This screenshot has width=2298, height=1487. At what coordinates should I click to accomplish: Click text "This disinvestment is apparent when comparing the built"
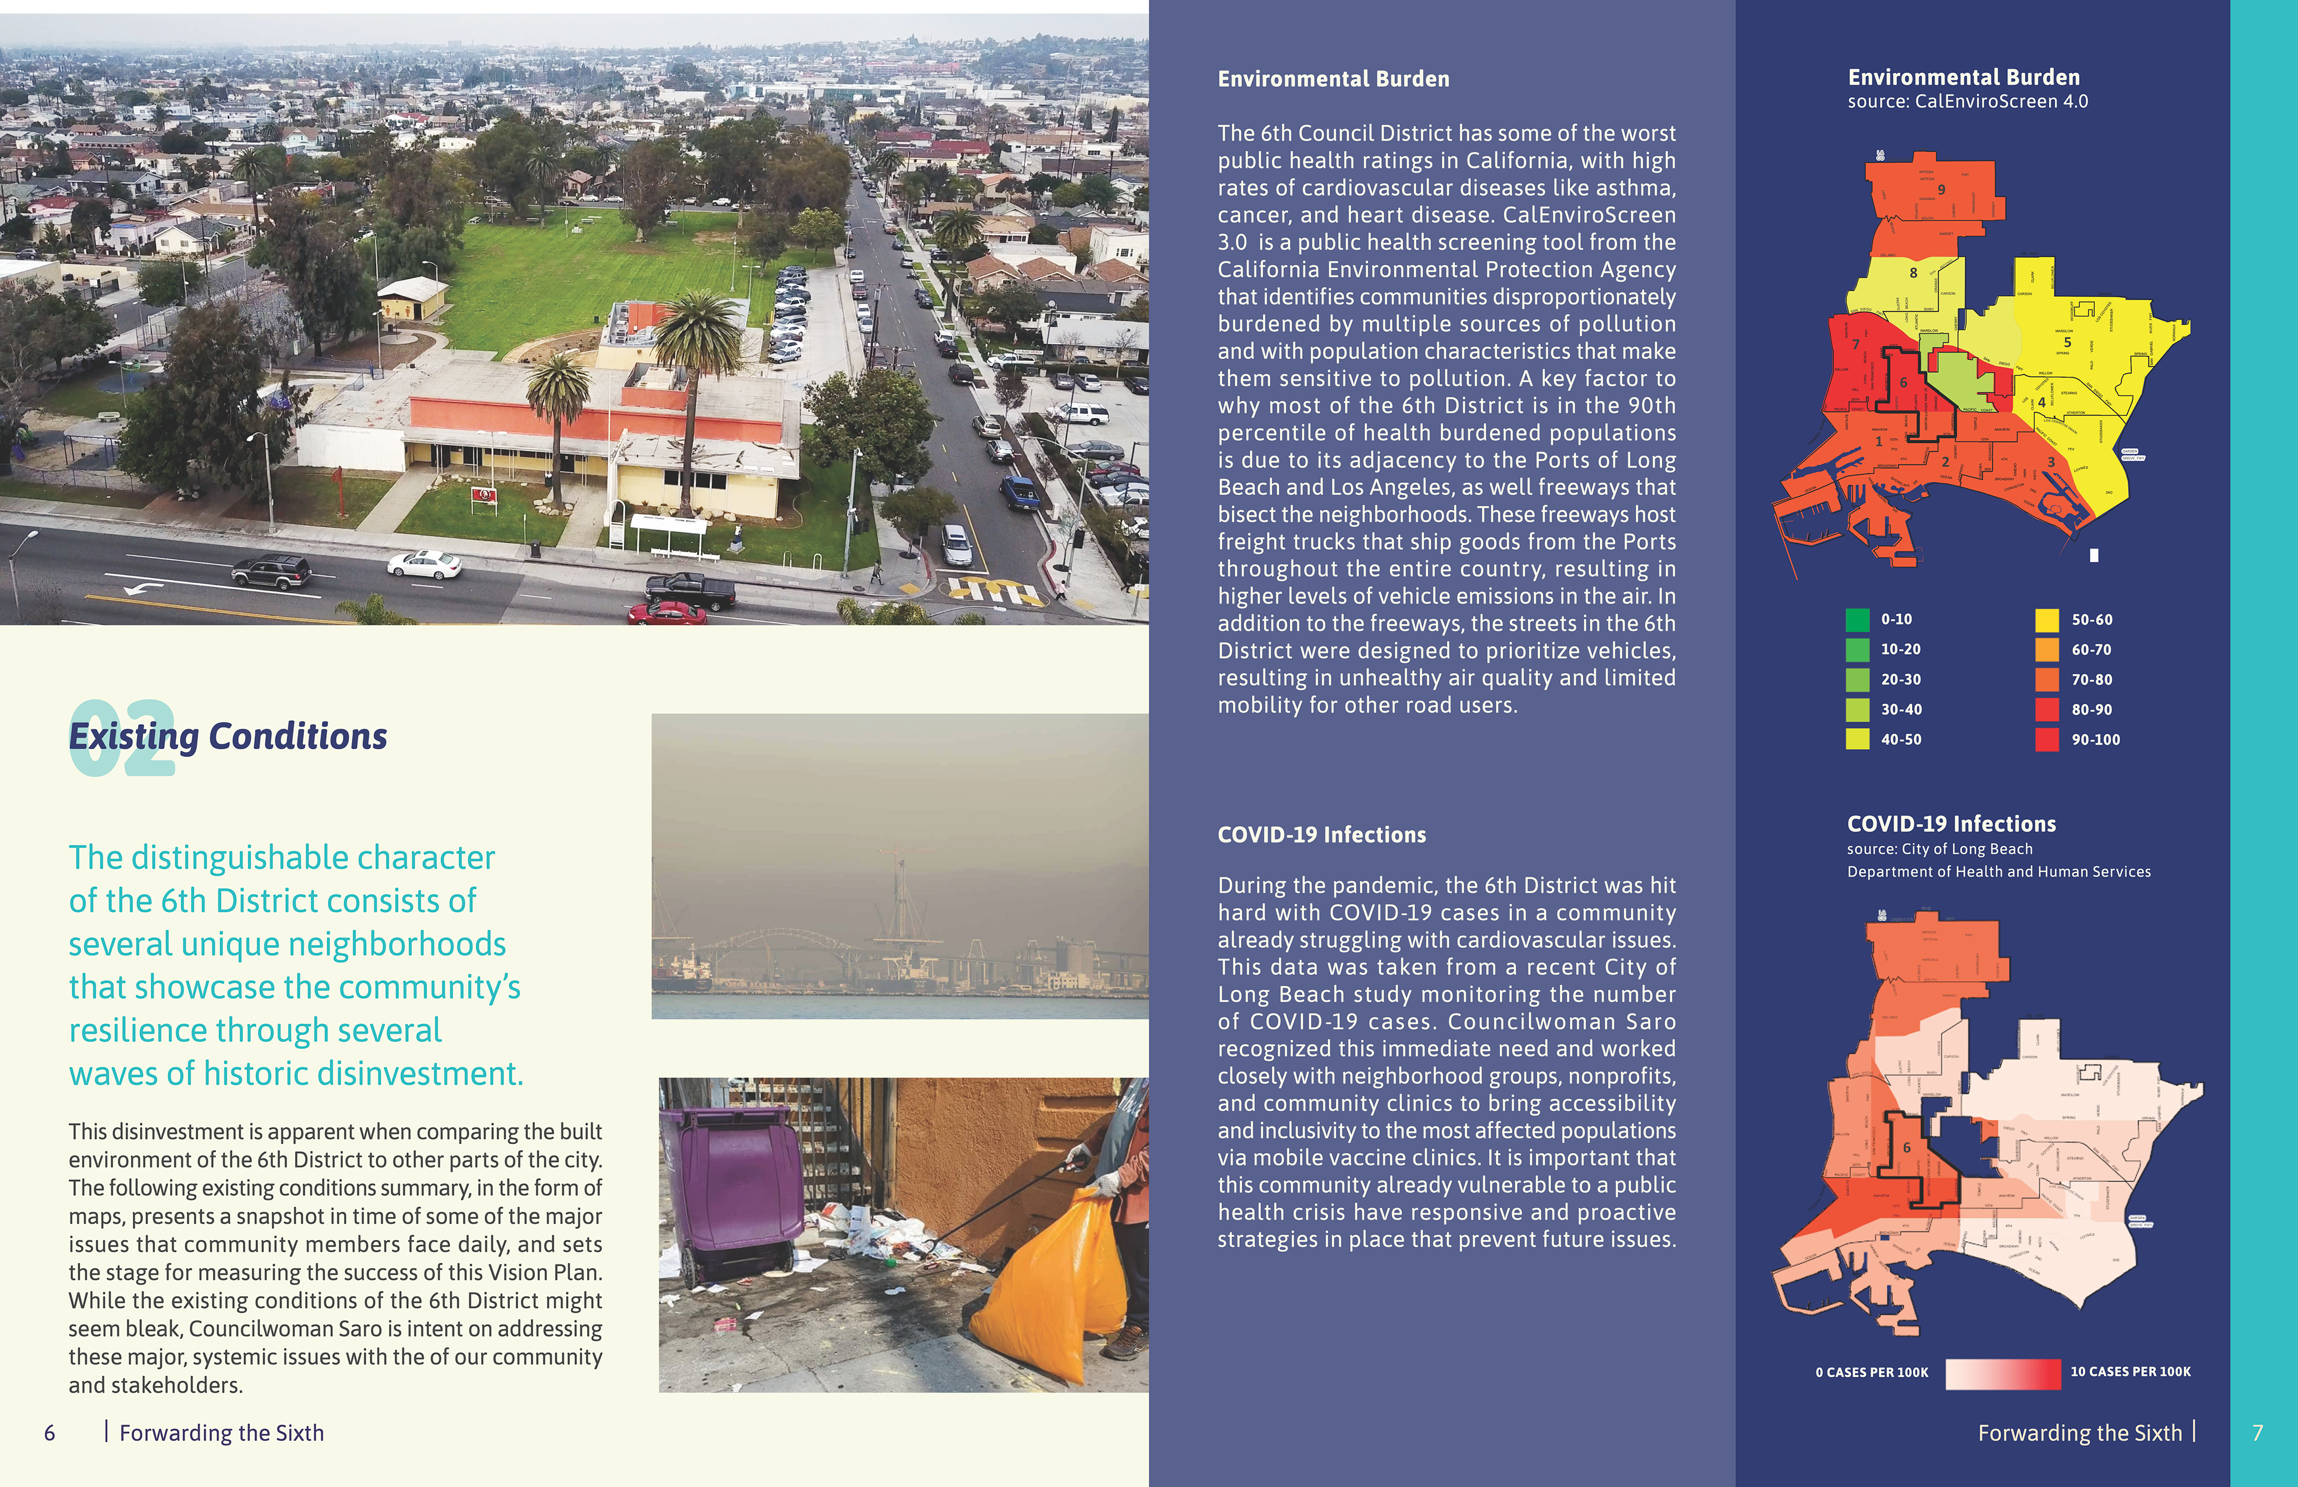(x=335, y=1132)
